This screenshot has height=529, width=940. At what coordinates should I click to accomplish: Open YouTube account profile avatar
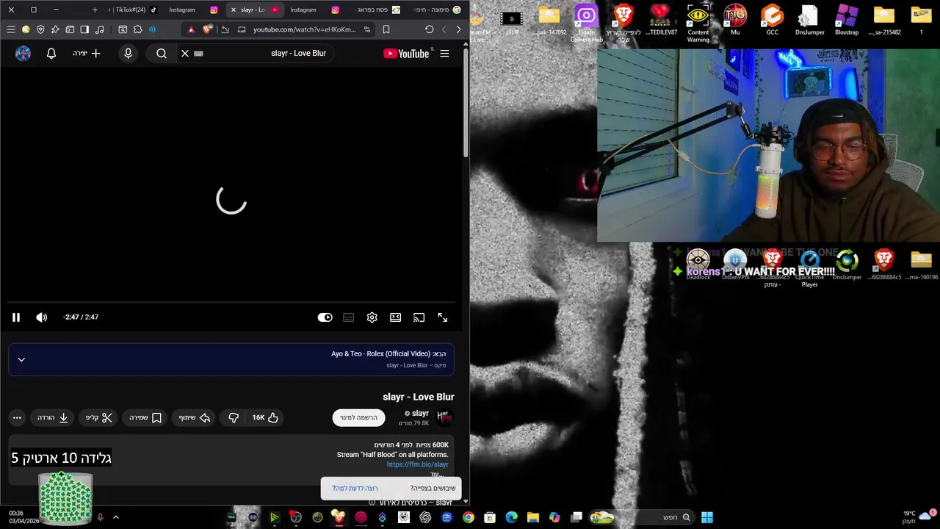pos(23,53)
